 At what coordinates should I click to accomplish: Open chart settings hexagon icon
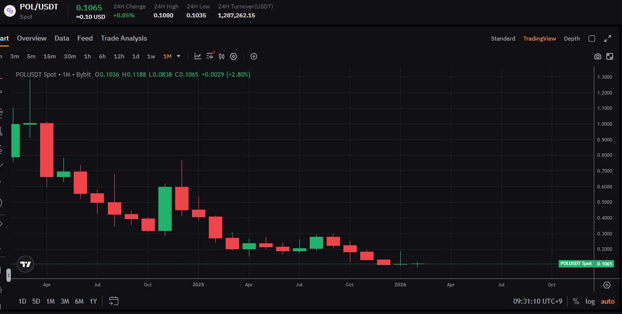(234, 56)
